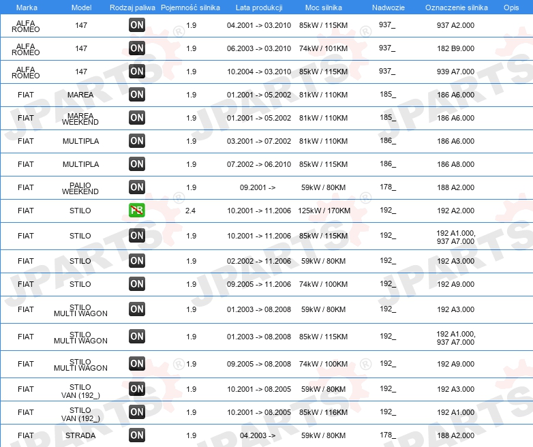Click ON icon in Stilo Van 85kW / 116KM row
This screenshot has height=447, width=533.
(137, 412)
